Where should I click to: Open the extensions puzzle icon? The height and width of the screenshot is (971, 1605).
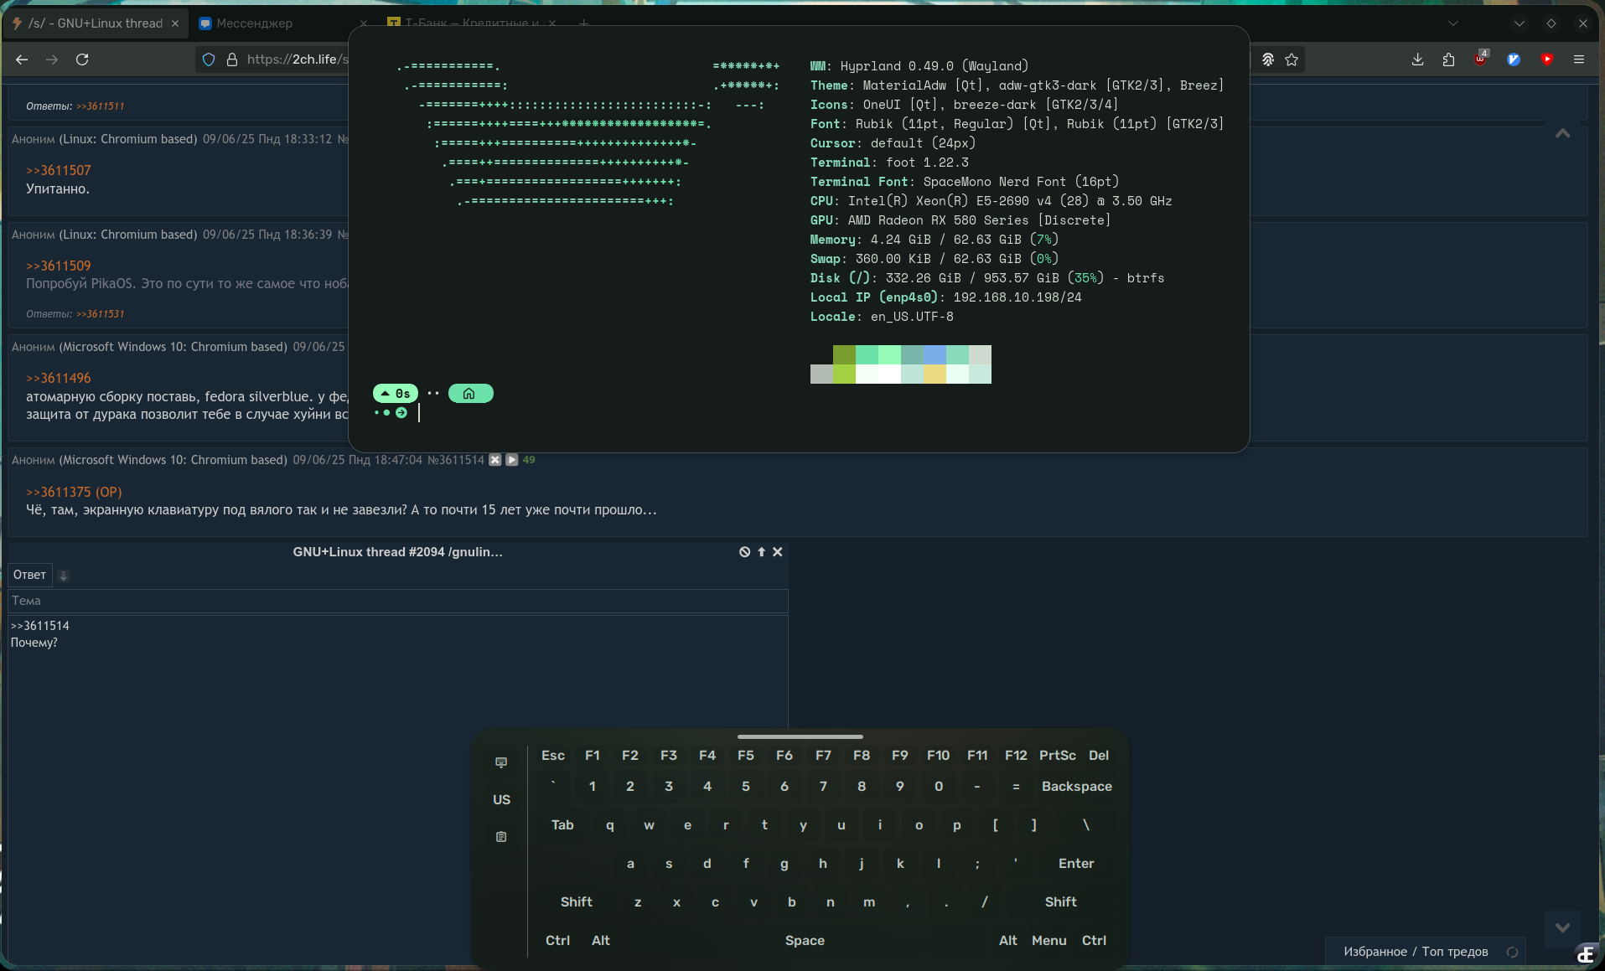1448,59
